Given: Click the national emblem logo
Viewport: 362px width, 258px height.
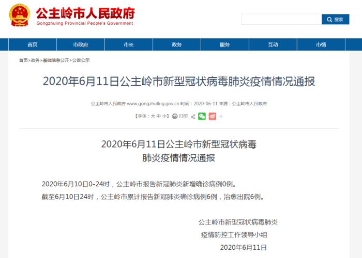Looking at the screenshot, I should tap(20, 15).
